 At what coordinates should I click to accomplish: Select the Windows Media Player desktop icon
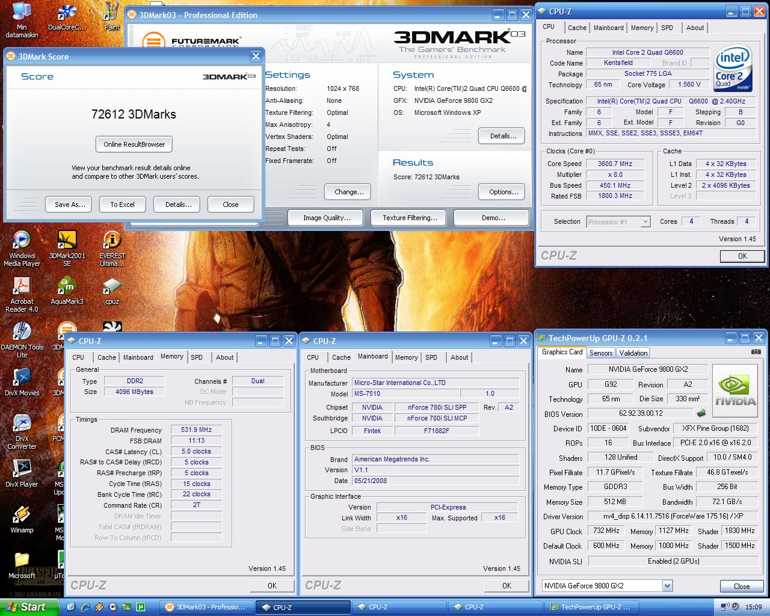tap(22, 248)
